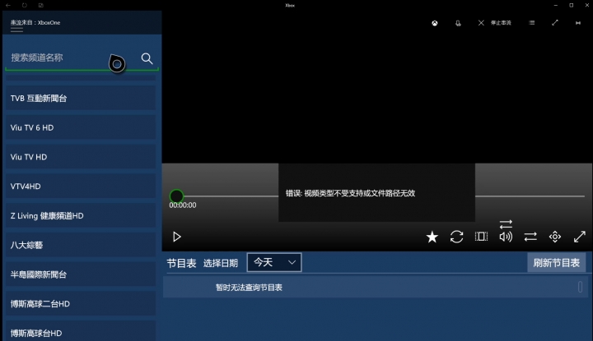Toggle the microphone icon in streaming bar
The height and width of the screenshot is (341, 593).
coord(458,23)
